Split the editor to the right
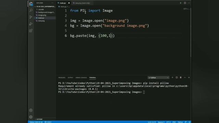This screenshot has height=123, width=219. [185, 3]
